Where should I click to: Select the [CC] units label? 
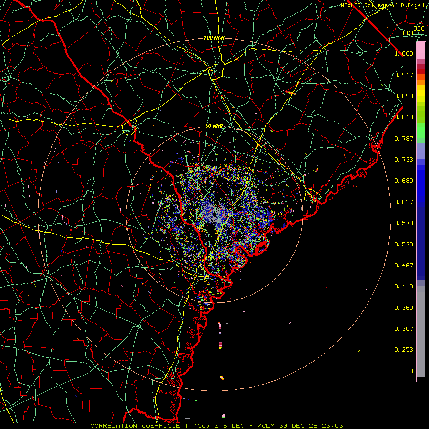(407, 33)
